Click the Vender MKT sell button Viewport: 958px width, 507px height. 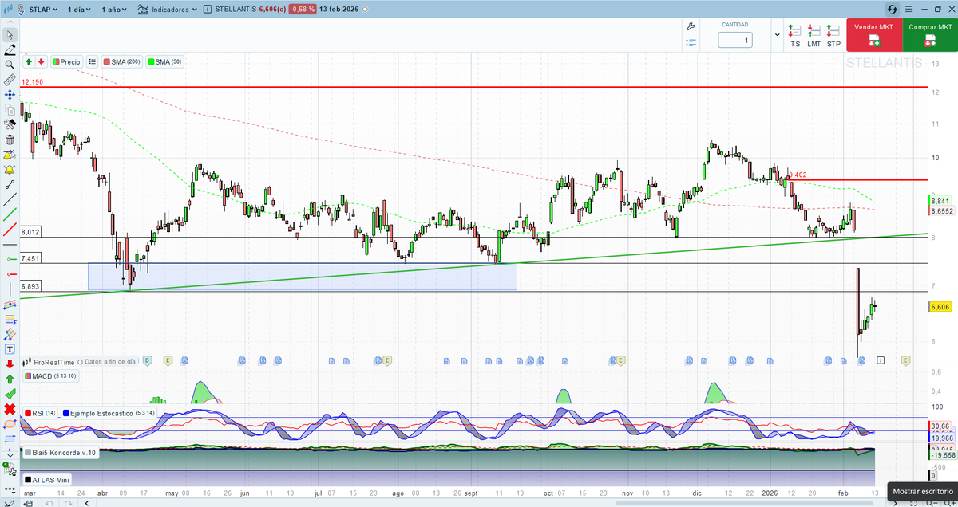point(873,34)
